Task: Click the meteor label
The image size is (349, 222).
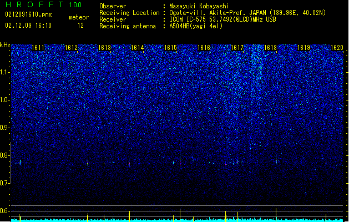Action: coord(79,17)
